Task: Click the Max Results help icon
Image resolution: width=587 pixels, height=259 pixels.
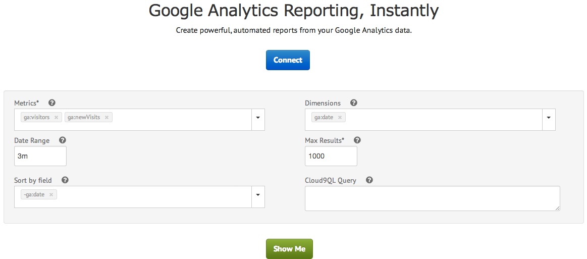Action: click(357, 140)
